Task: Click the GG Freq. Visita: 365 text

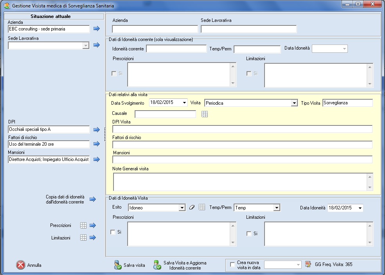Action: click(333, 264)
